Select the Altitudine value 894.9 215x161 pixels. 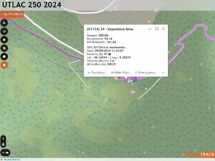pos(112,64)
